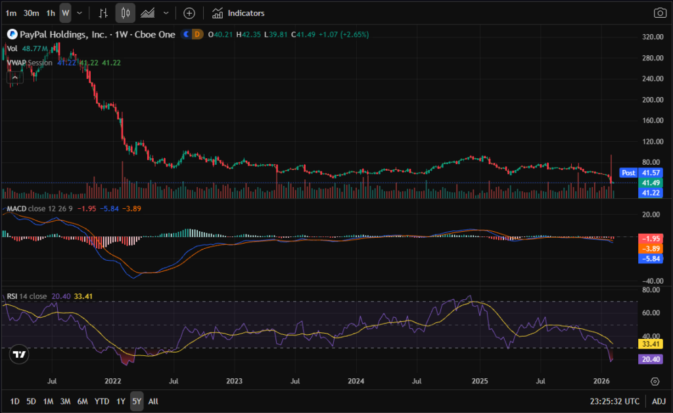Switch to the 1Y date range
The height and width of the screenshot is (413, 673).
(121, 401)
